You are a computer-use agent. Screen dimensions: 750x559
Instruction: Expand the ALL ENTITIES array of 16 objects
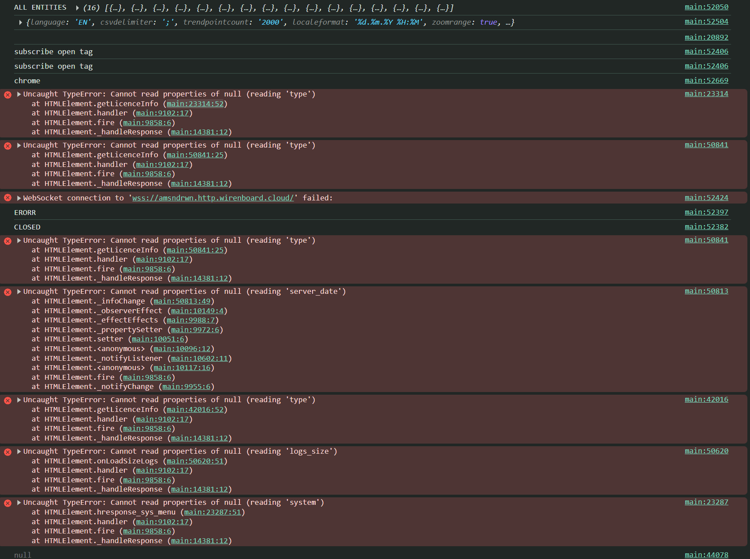tap(77, 7)
